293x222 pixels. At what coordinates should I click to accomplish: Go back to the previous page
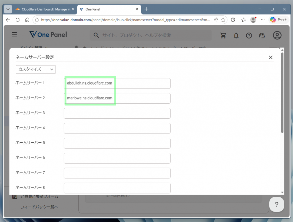8,20
